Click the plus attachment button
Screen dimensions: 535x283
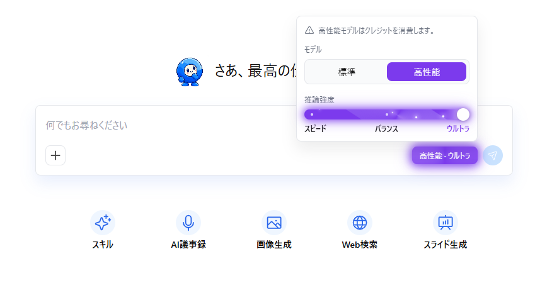(x=55, y=155)
